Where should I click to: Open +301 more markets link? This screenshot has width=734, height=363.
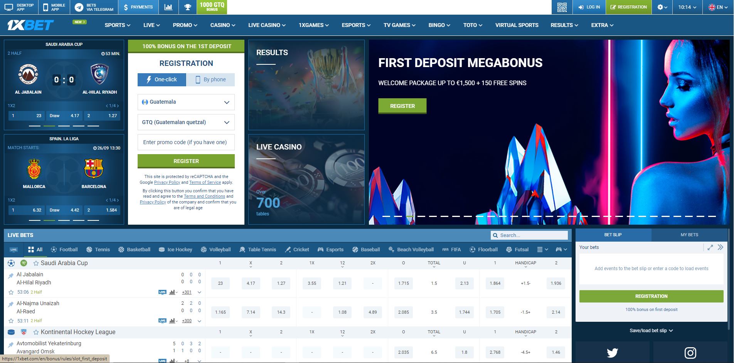187,292
